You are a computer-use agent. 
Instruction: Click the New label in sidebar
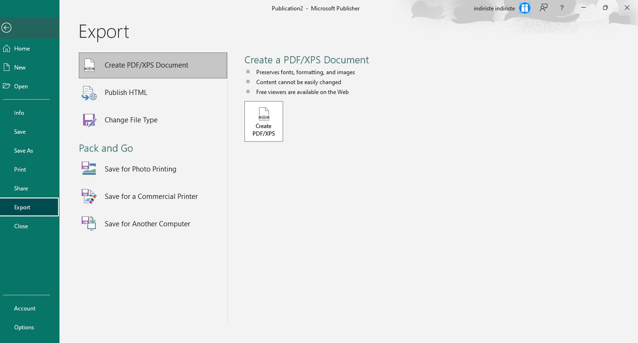coord(20,68)
